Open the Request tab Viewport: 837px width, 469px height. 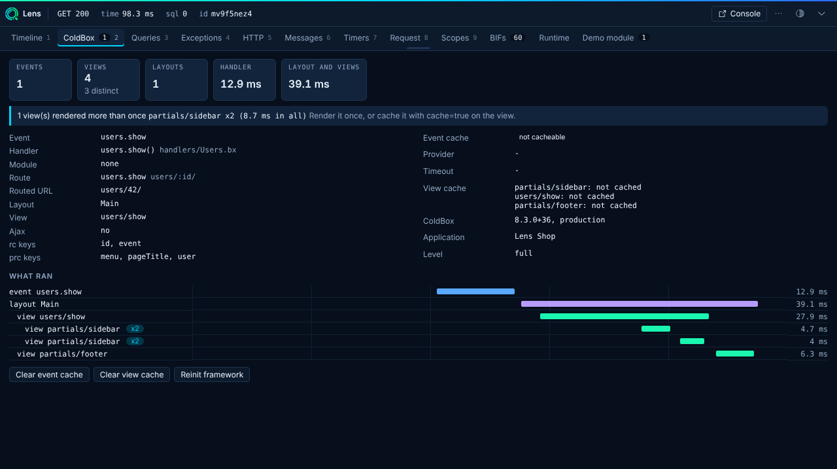[x=409, y=38]
